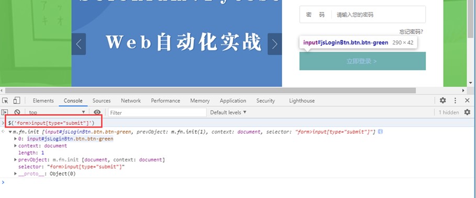Open DevTools settings gear icon

point(443,101)
